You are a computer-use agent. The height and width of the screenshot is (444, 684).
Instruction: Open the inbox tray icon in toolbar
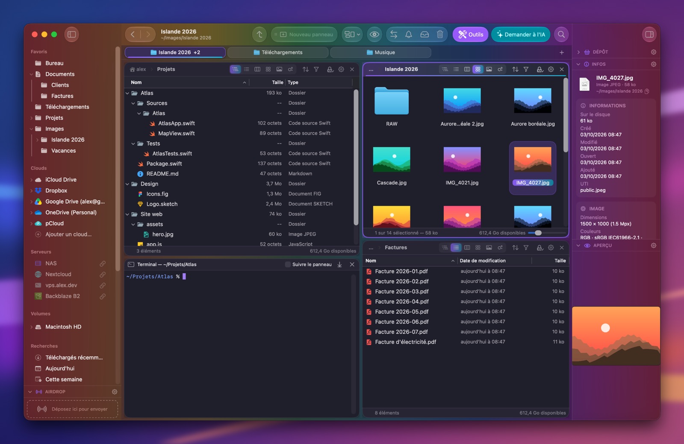pos(425,35)
